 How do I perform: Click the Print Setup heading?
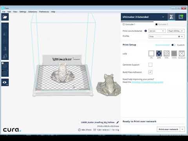(129, 45)
